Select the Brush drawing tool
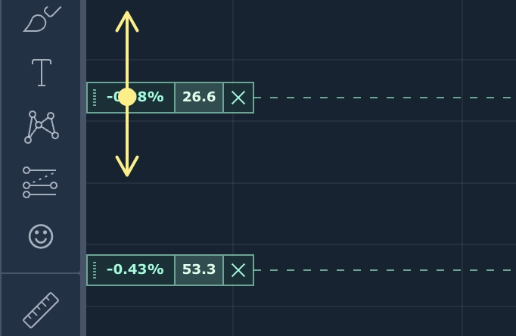 [x=42, y=19]
